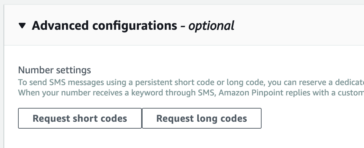Click the Advanced configurations heading text
This screenshot has width=364, height=148.
click(104, 26)
